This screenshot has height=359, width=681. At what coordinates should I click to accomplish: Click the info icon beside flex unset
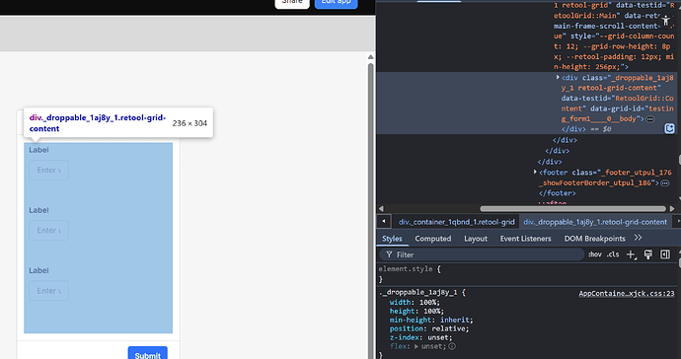pyautogui.click(x=452, y=346)
